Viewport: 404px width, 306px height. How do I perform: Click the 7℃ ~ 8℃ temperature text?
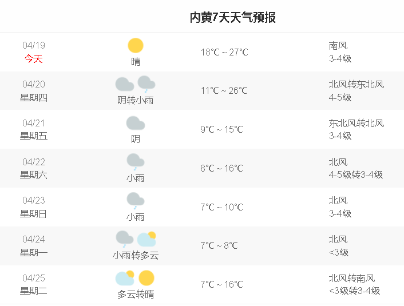219,245
